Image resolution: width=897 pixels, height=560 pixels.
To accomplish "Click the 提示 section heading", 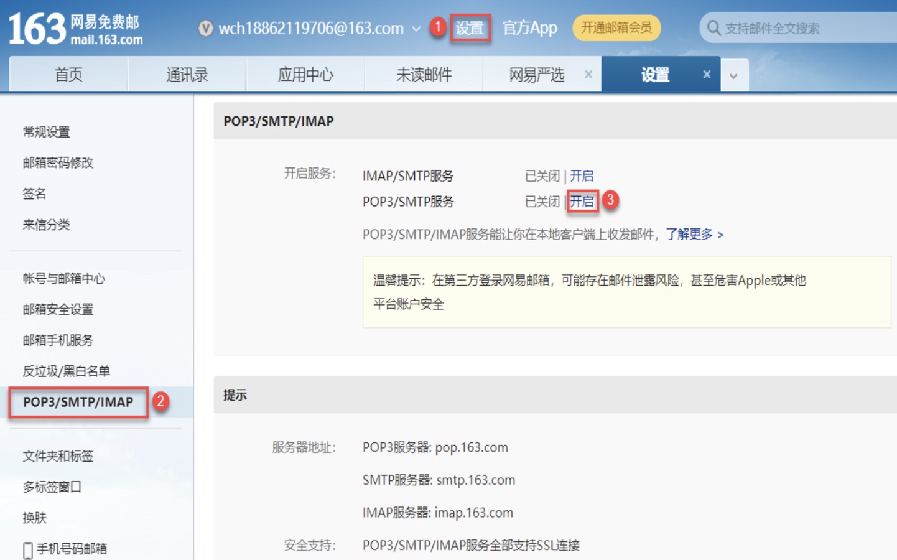I will 235,395.
